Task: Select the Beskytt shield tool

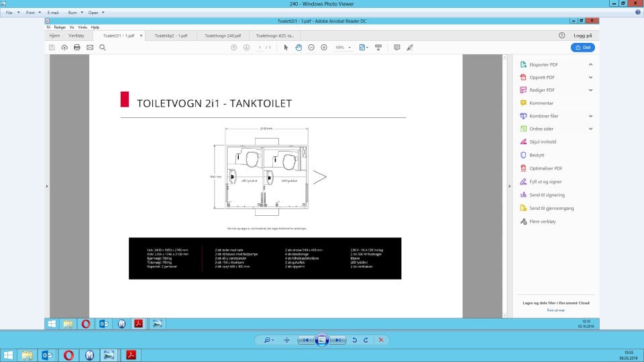Action: click(523, 155)
